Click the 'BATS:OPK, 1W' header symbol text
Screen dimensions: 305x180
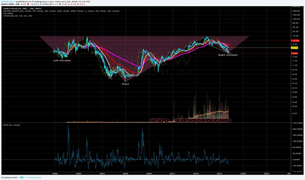coord(10,4)
